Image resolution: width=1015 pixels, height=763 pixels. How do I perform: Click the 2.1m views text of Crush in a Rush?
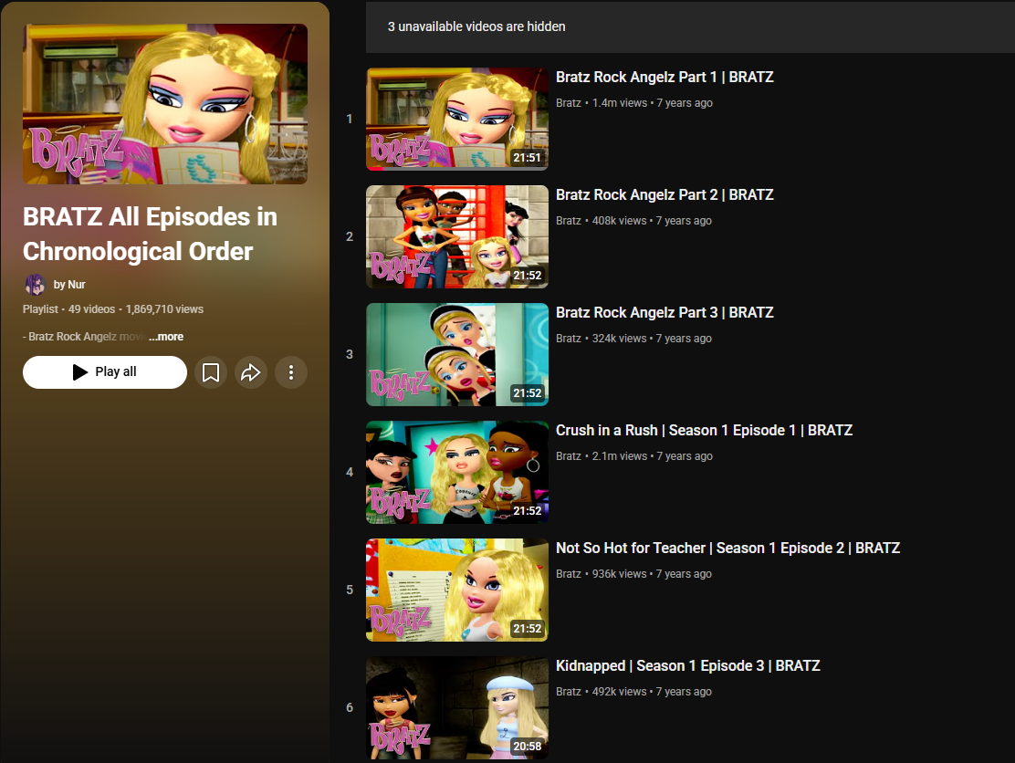click(620, 456)
